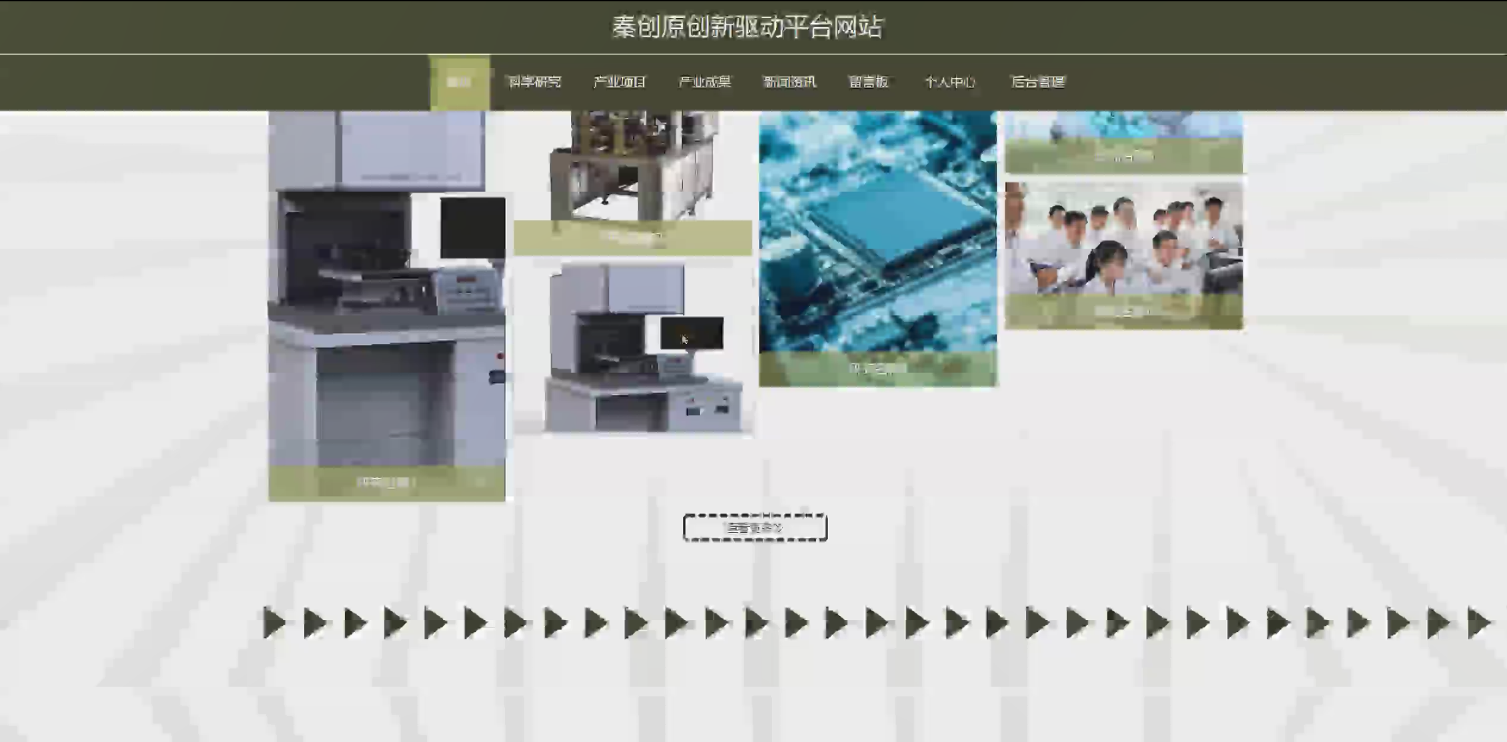Open 新闻资讯 news section

(x=789, y=82)
